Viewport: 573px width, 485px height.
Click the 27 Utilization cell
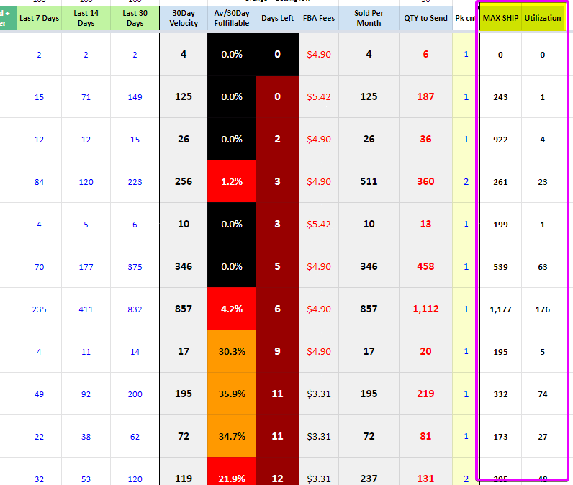click(x=543, y=436)
